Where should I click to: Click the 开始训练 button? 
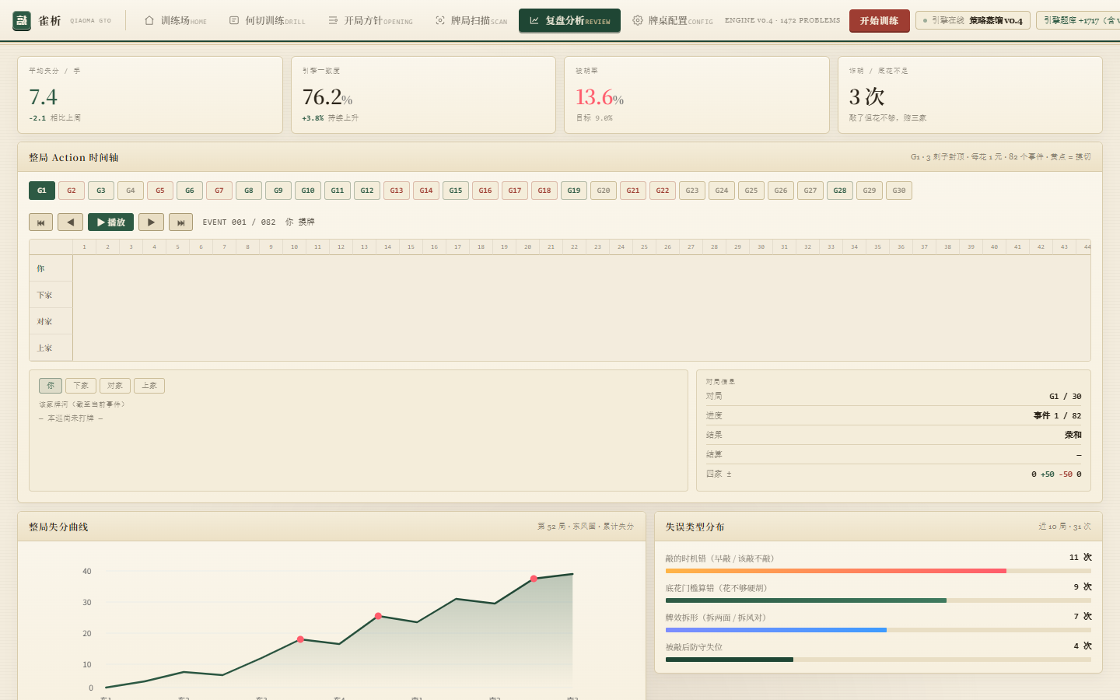(x=879, y=21)
